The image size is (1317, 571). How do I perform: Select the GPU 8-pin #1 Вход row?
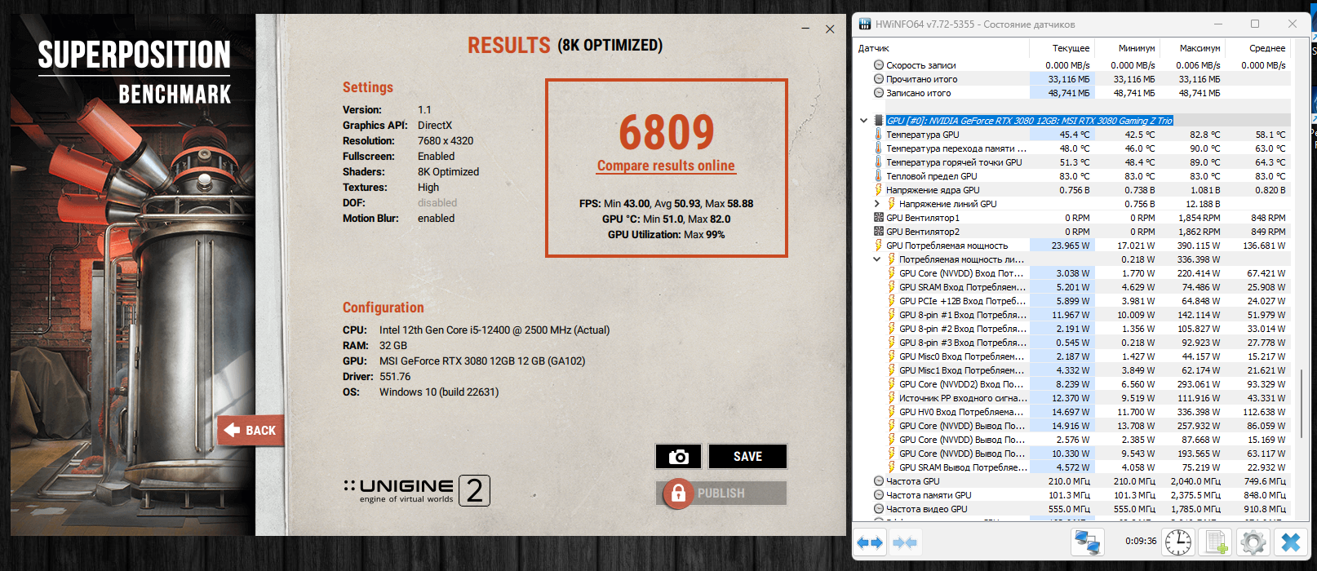(x=1071, y=315)
